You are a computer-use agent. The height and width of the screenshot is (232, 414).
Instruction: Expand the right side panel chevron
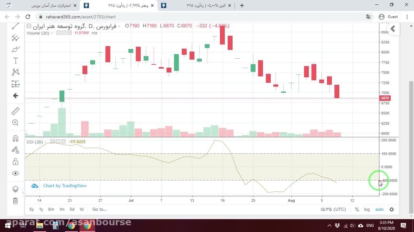coord(393,29)
